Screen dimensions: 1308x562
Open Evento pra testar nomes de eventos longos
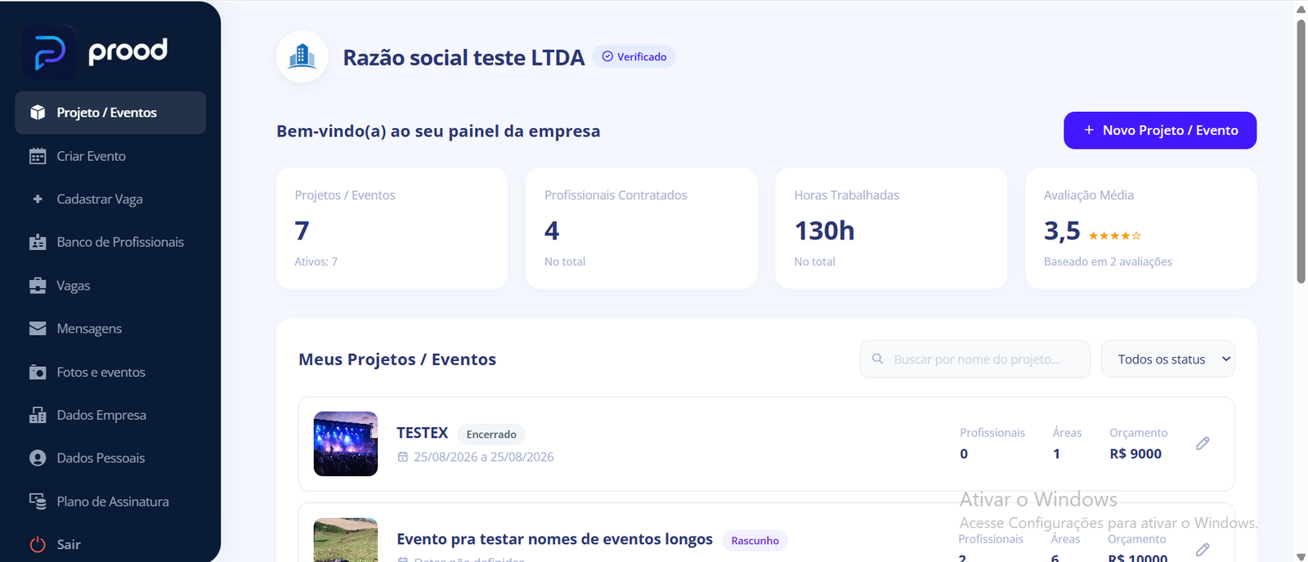tap(554, 539)
